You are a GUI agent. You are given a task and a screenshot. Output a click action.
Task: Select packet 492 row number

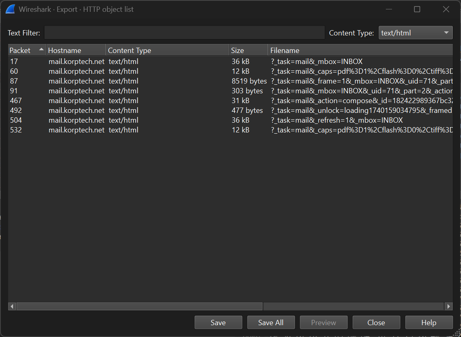pyautogui.click(x=16, y=110)
